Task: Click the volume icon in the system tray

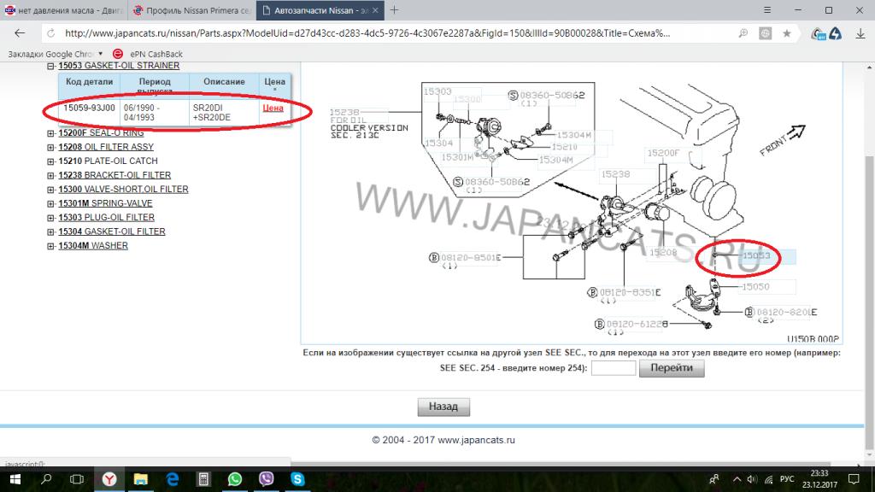Action: (752, 479)
